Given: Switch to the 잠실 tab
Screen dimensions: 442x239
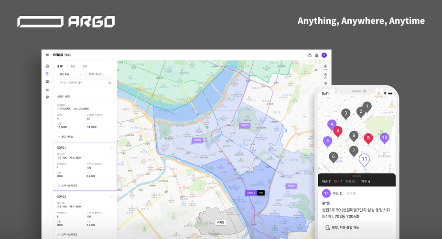Looking at the screenshot, I should point(73,66).
